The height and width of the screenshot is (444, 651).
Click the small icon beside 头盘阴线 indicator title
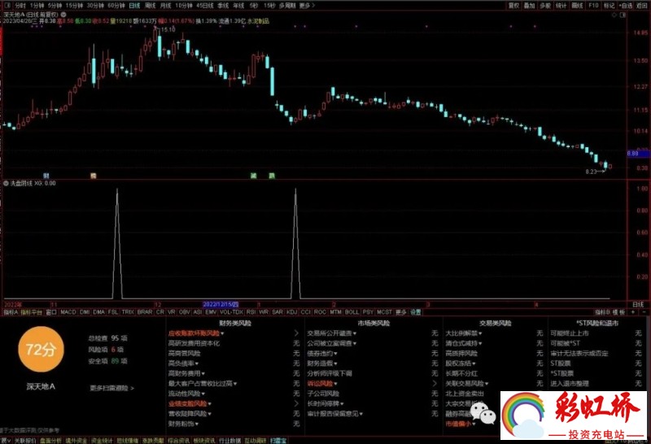(x=6, y=183)
